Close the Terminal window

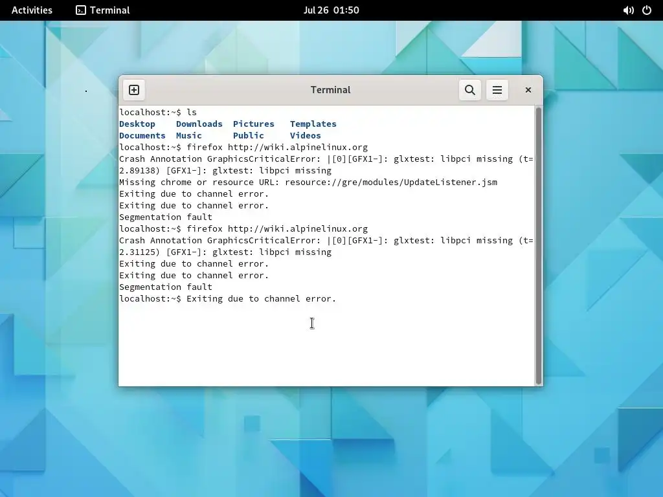coord(528,90)
